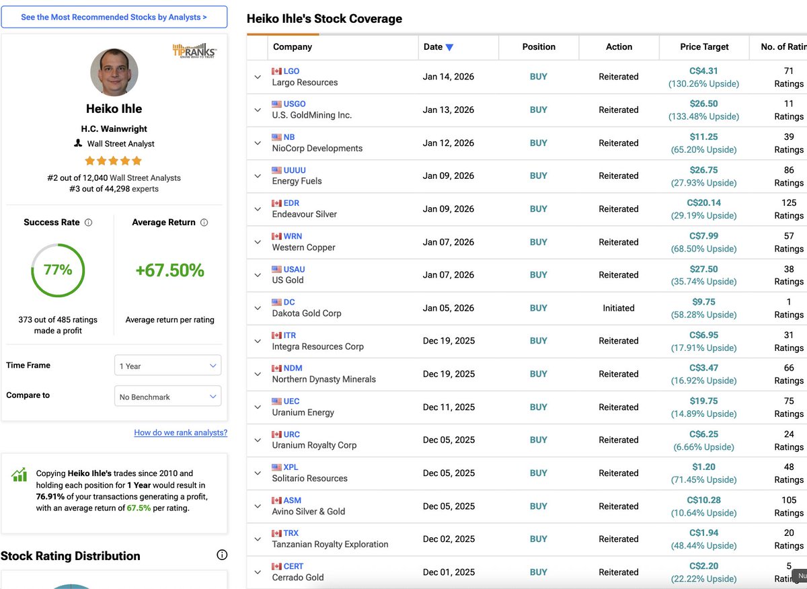Expand the Western Copper row
This screenshot has height=589, width=807.
click(x=258, y=242)
